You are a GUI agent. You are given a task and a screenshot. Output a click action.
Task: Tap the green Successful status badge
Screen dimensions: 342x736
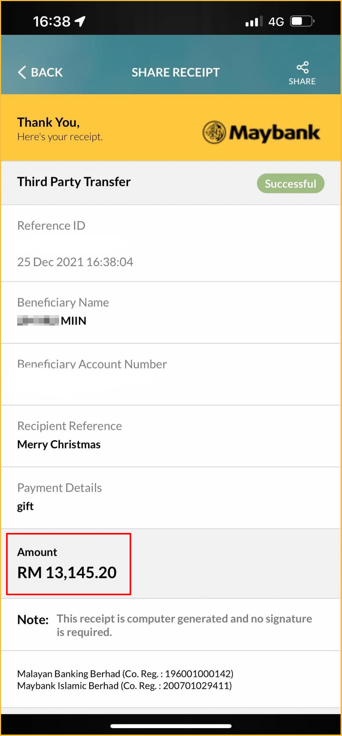290,184
